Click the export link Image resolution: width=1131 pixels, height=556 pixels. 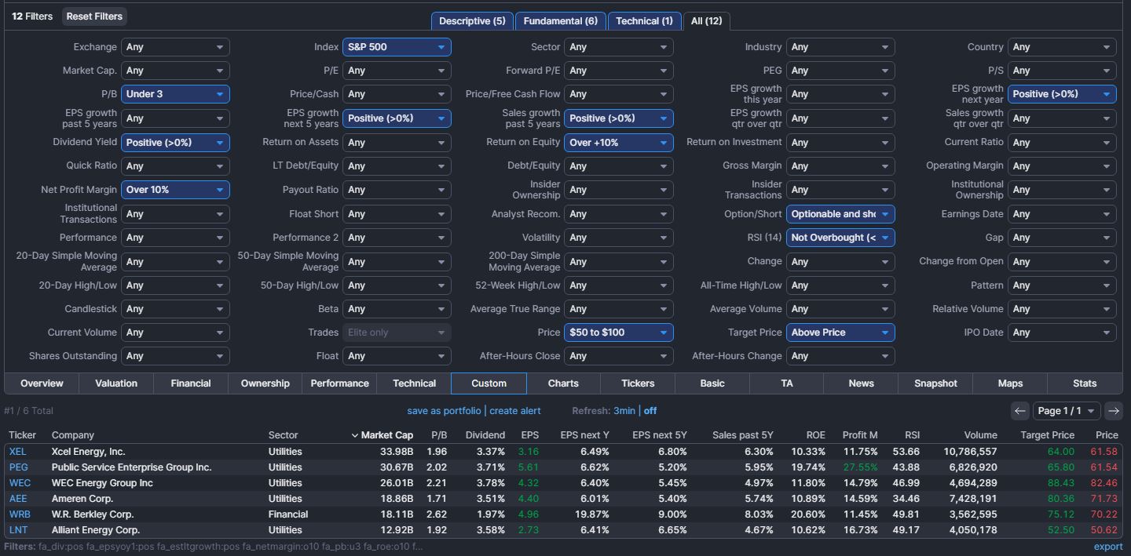coord(1108,547)
